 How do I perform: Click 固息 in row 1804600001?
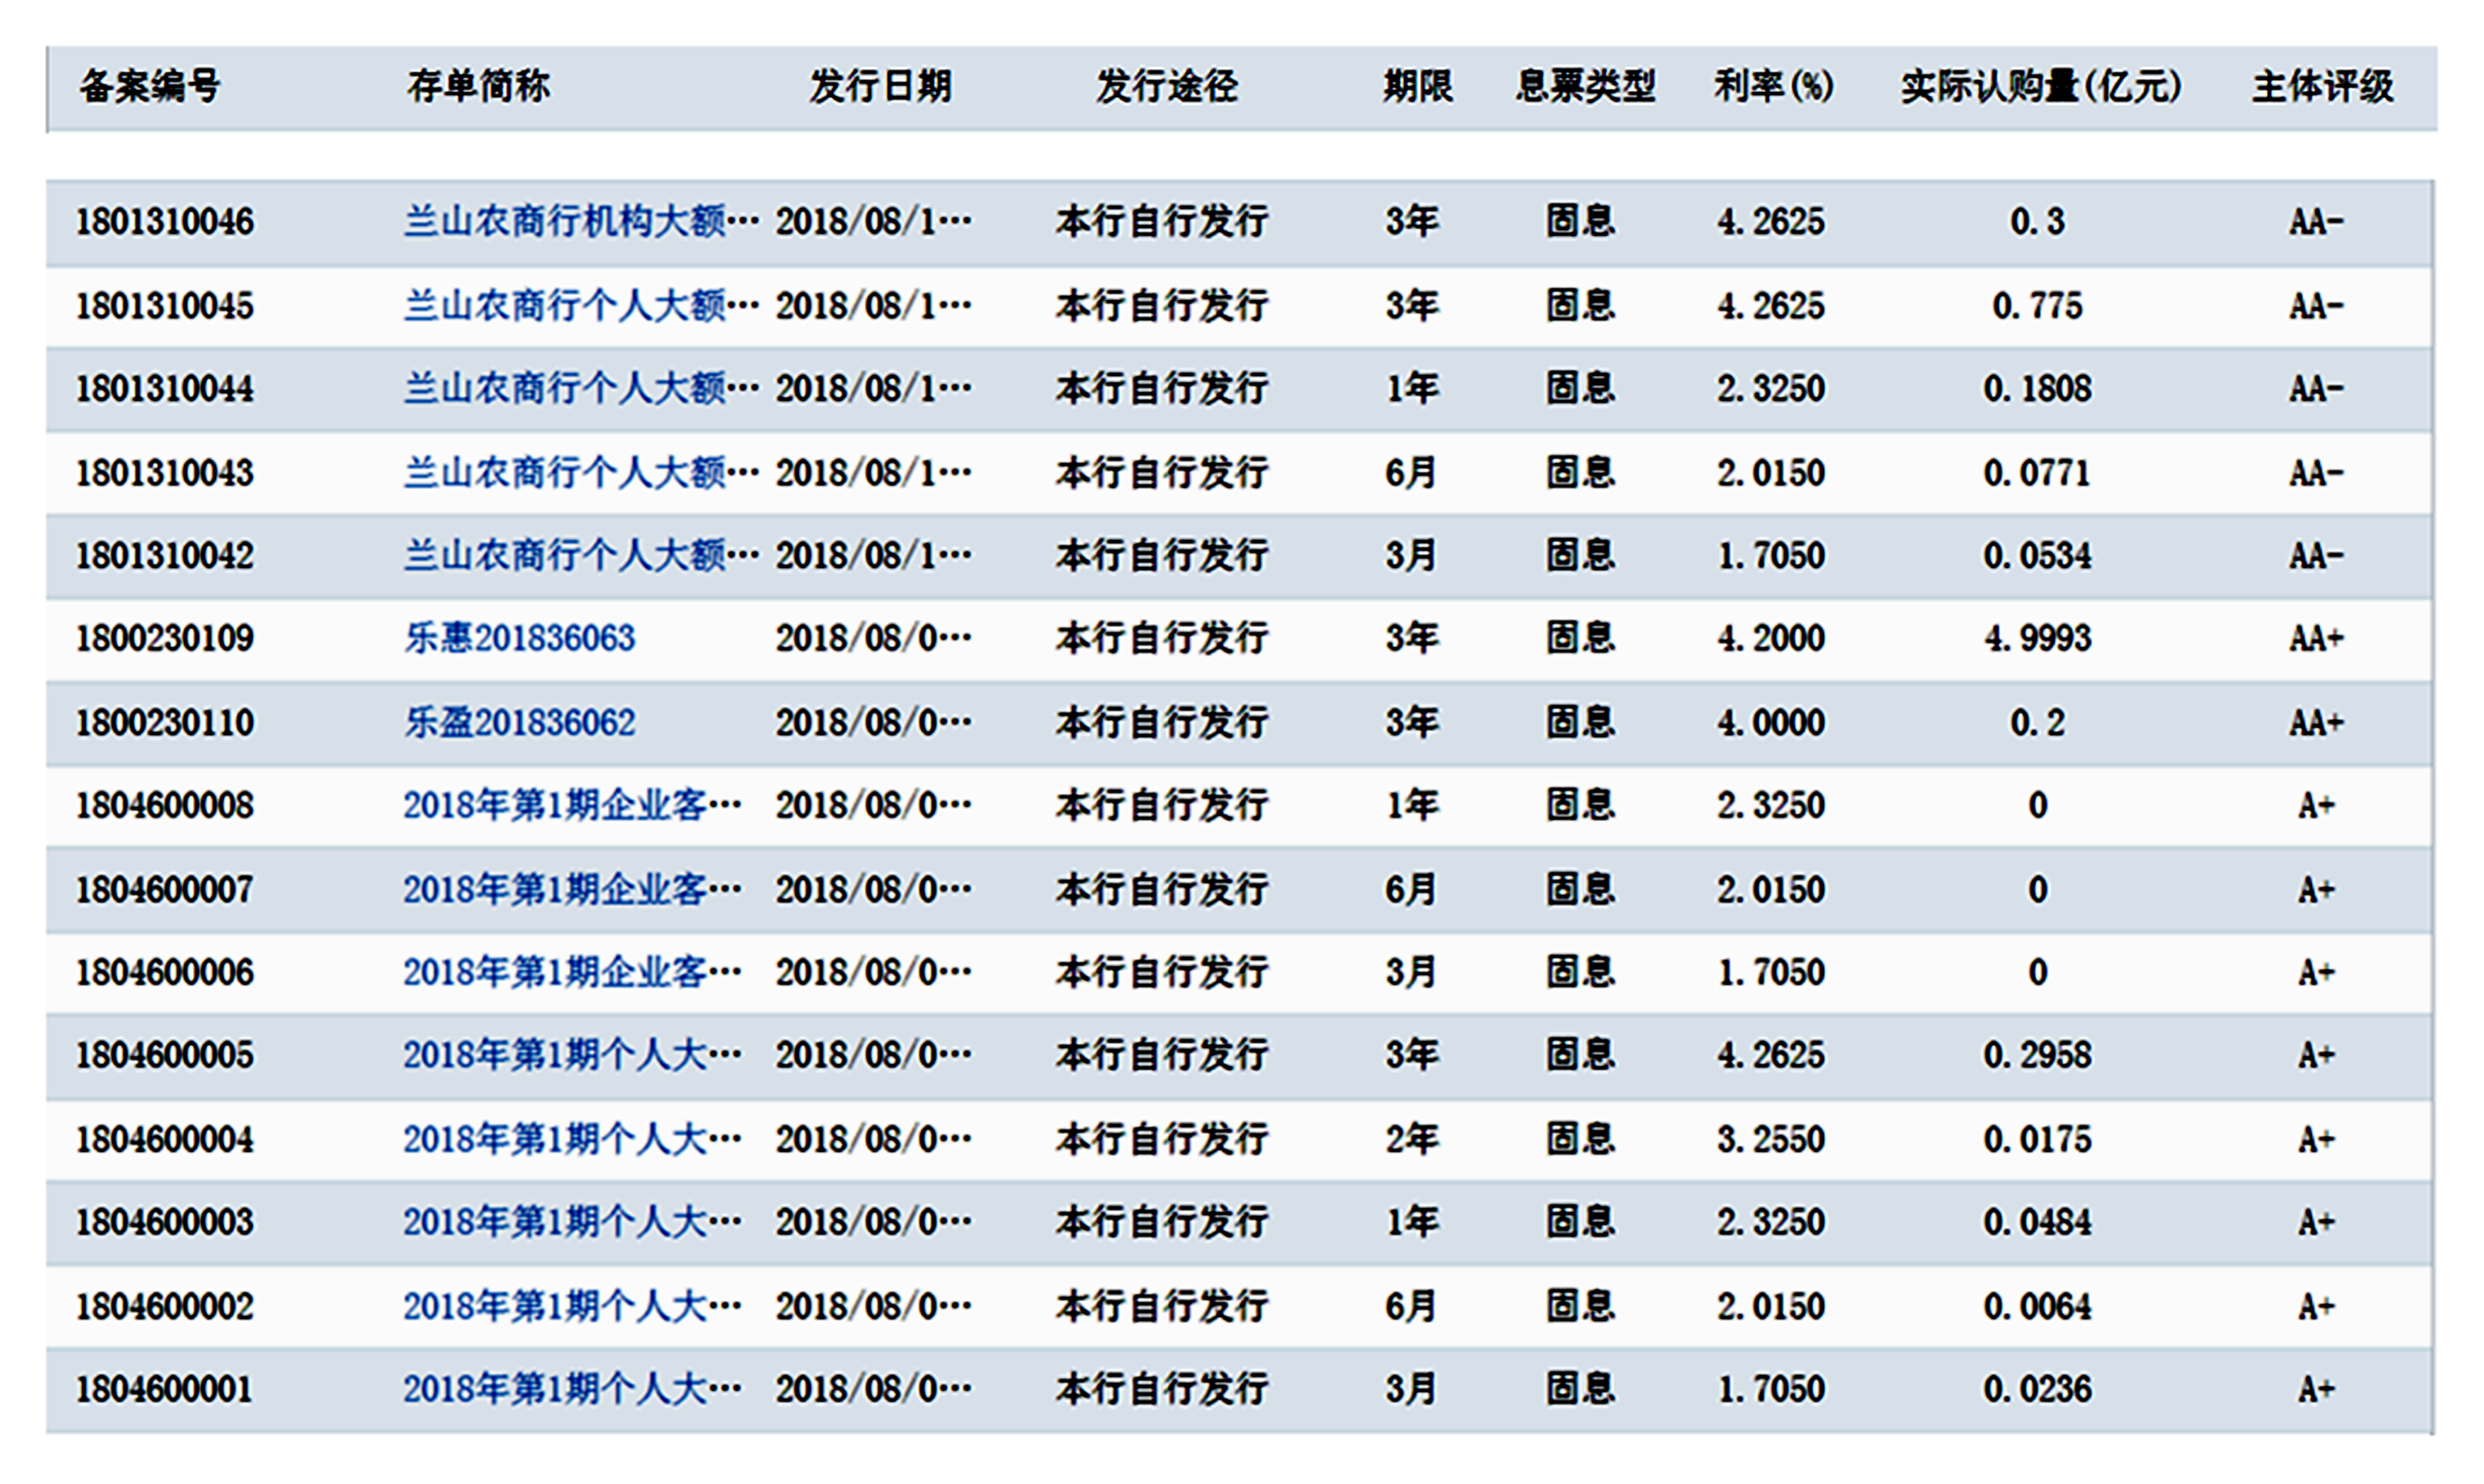[x=1581, y=1390]
